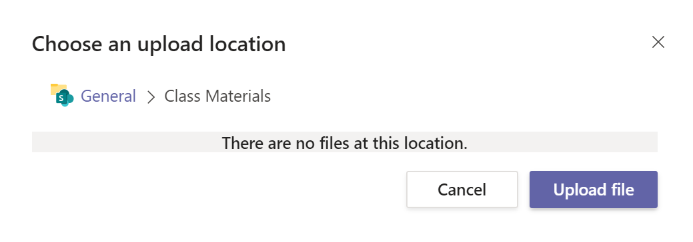Select the Class Materials breadcrumb

pos(217,96)
